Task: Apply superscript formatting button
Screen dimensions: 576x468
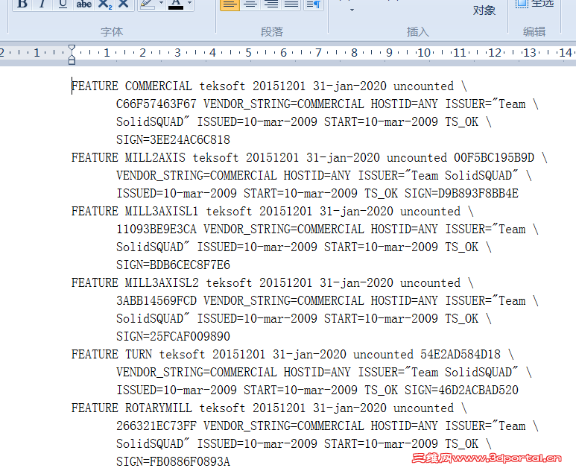Action: tap(124, 4)
